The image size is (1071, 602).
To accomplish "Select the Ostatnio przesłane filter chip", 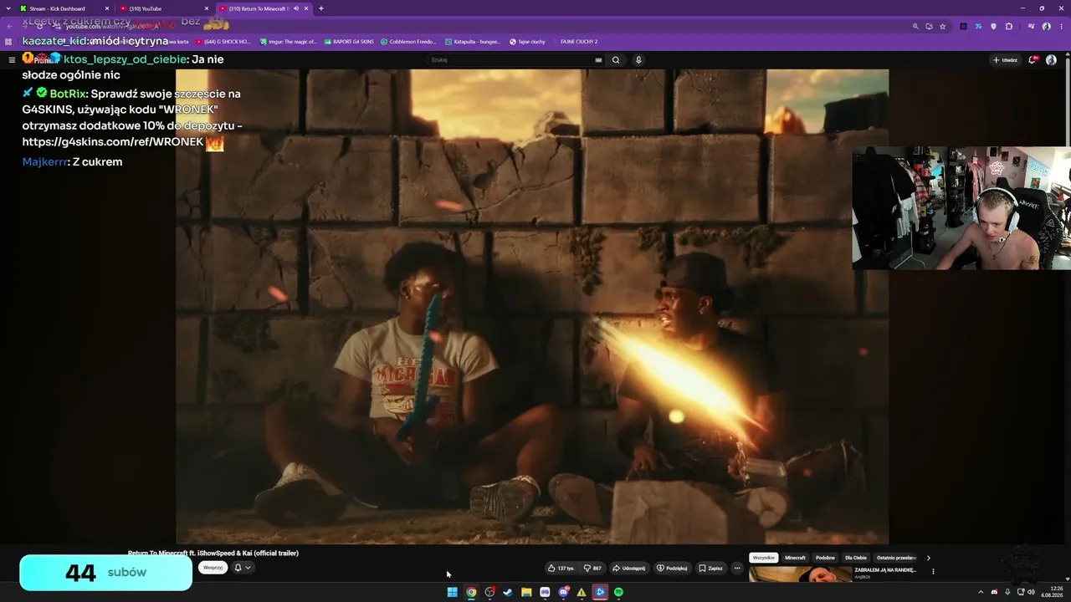I will [896, 558].
